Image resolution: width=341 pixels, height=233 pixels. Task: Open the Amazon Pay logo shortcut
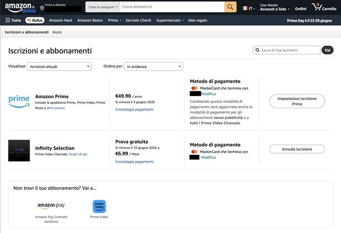click(51, 206)
